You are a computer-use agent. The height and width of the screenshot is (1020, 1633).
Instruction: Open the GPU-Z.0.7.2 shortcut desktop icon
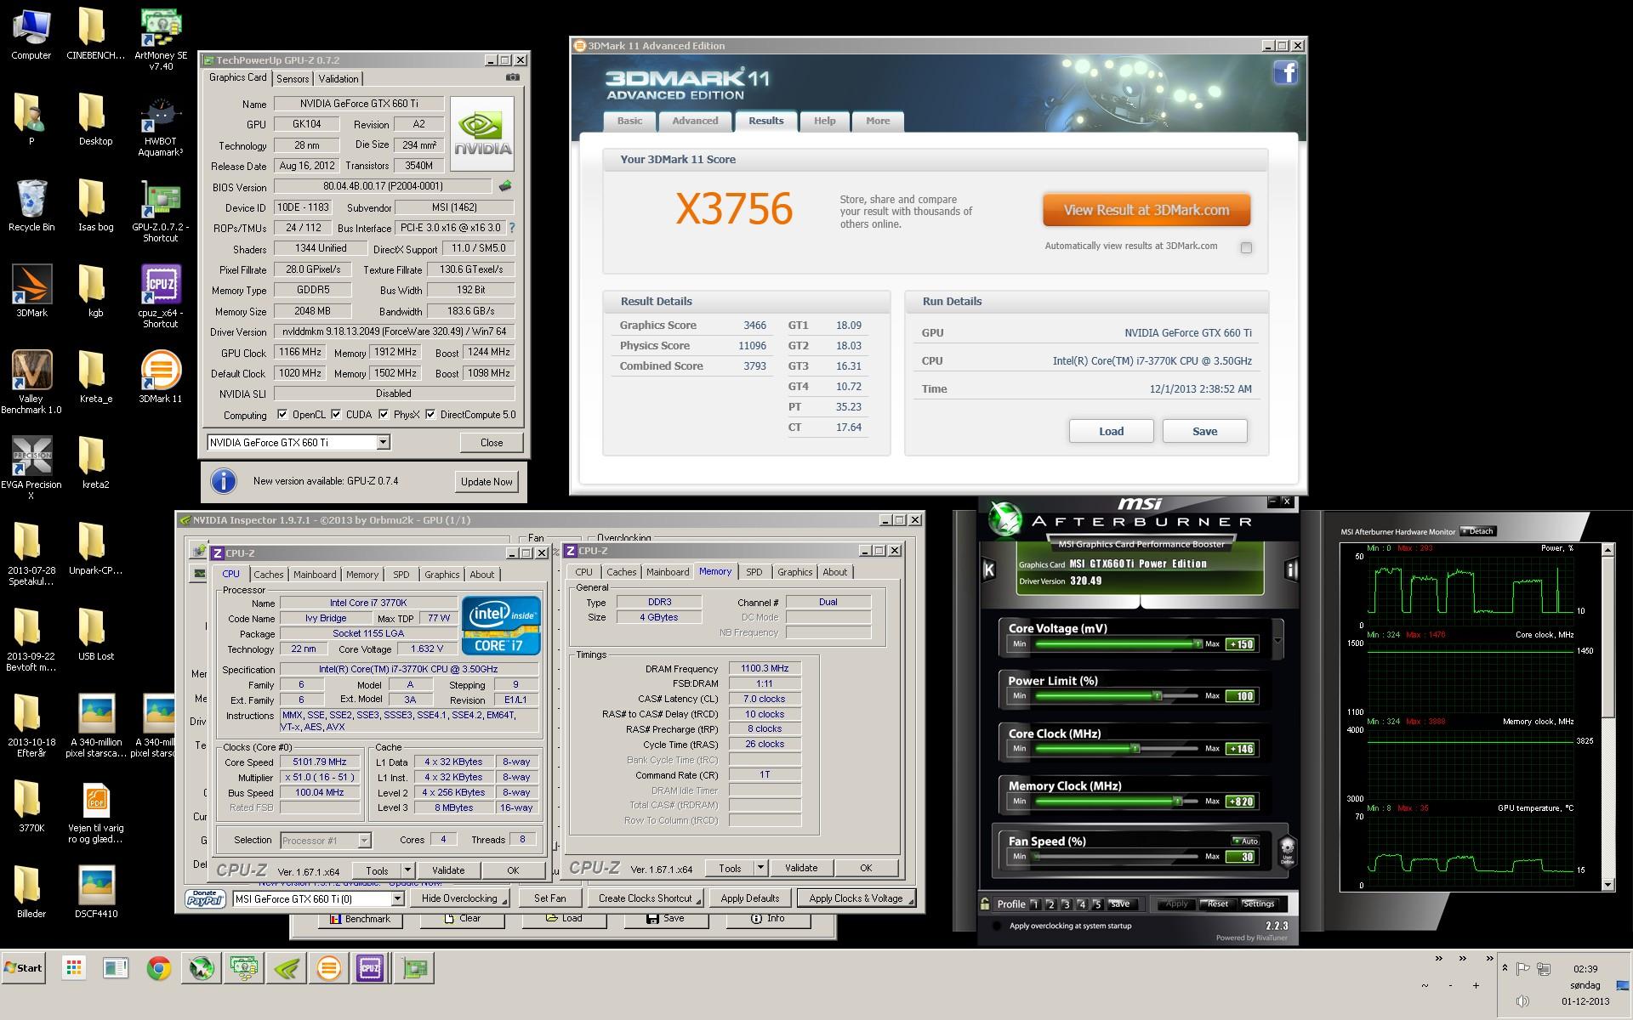coord(161,212)
